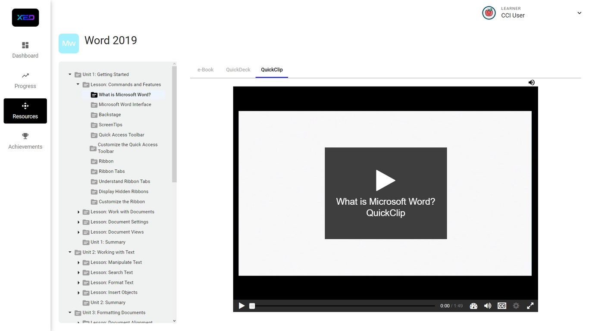Open the Ribbon Tabs topic
The image size is (589, 331).
112,171
